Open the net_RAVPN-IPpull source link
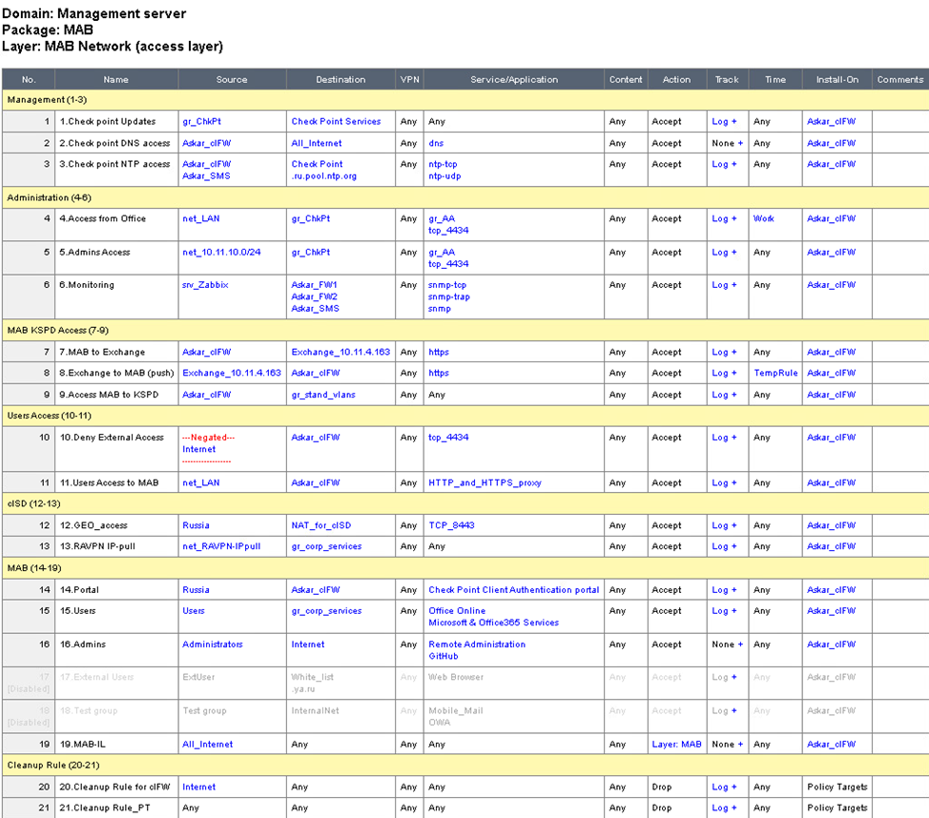 click(221, 546)
